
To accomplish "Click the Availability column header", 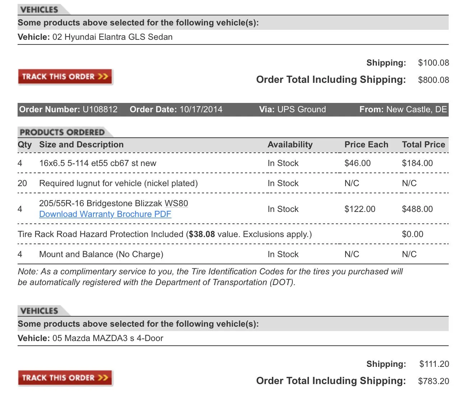I will pyautogui.click(x=290, y=145).
